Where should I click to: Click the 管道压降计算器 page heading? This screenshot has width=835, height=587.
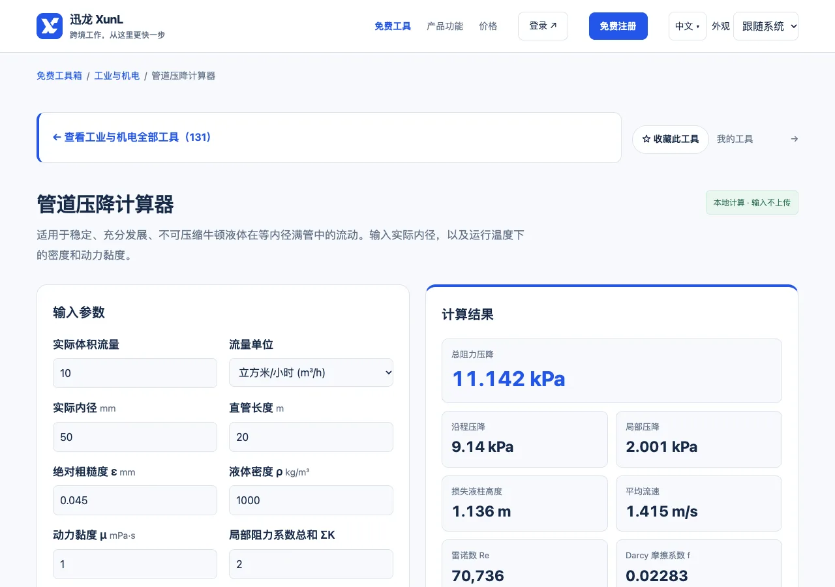(105, 204)
